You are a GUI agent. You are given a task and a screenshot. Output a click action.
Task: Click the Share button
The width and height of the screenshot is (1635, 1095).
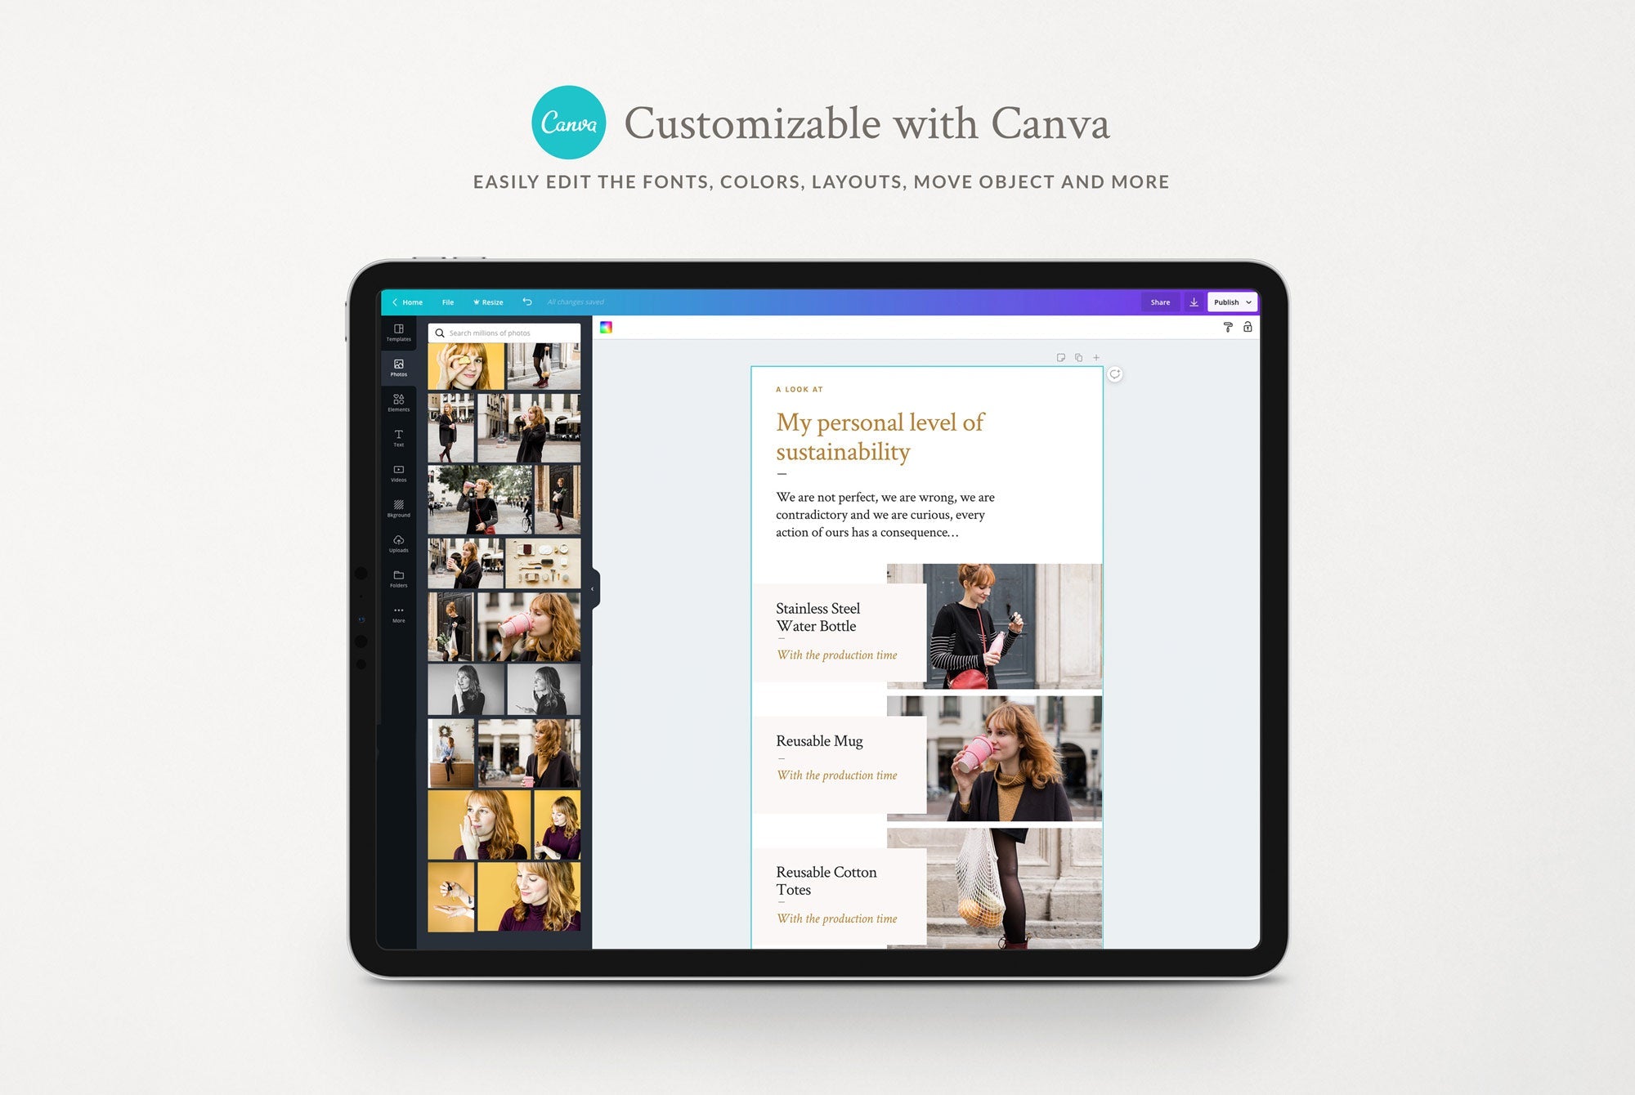click(x=1161, y=302)
